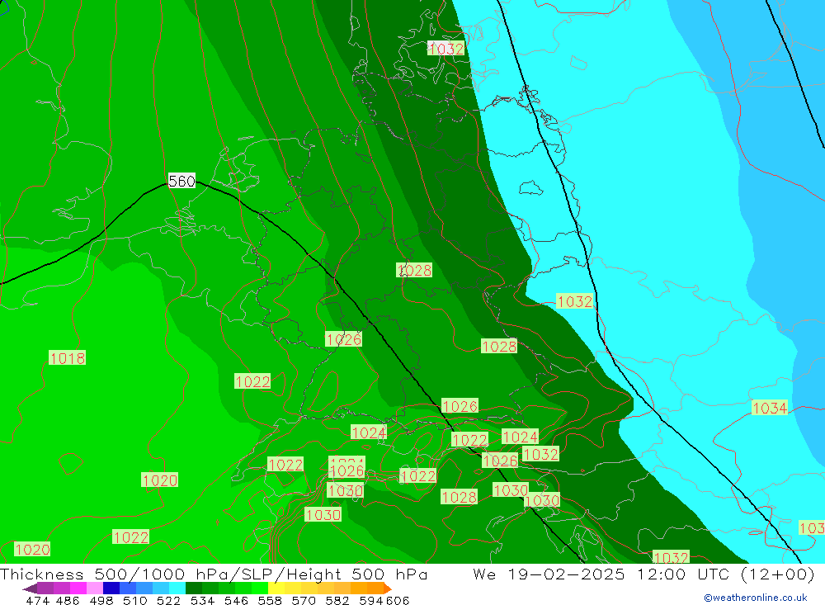Viewport: 825px width, 605px height.
Task: Pick the dark blue legend swatch
Action: tap(111, 588)
